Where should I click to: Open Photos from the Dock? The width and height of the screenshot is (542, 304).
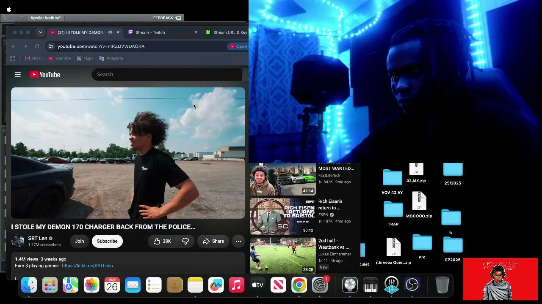tap(91, 285)
